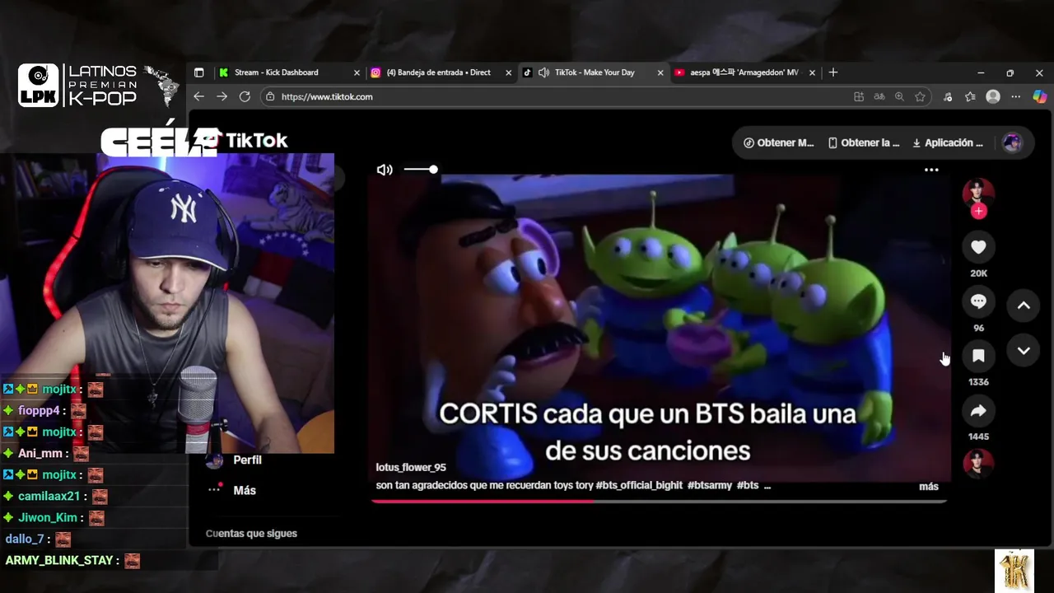The width and height of the screenshot is (1054, 593).
Task: Seek along the red video progress bar
Action: point(659,500)
